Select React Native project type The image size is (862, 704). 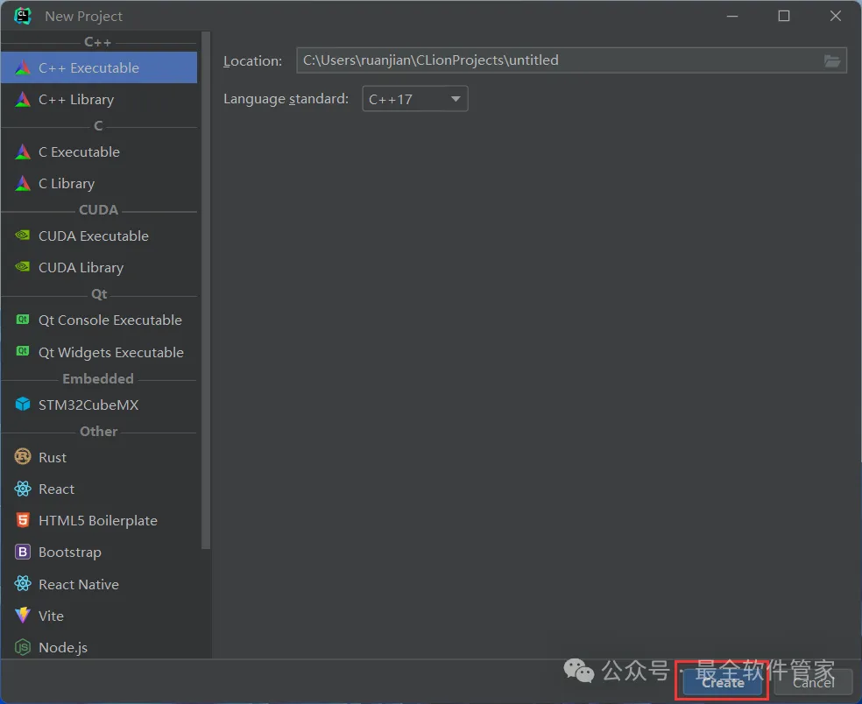coord(99,584)
